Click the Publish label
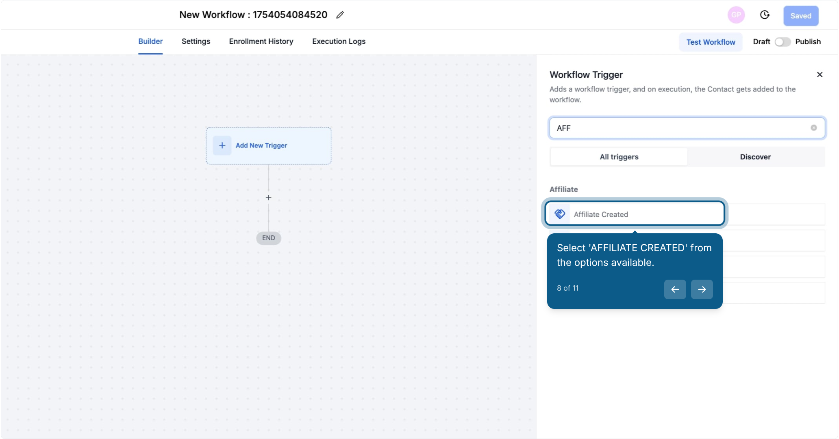 click(808, 42)
